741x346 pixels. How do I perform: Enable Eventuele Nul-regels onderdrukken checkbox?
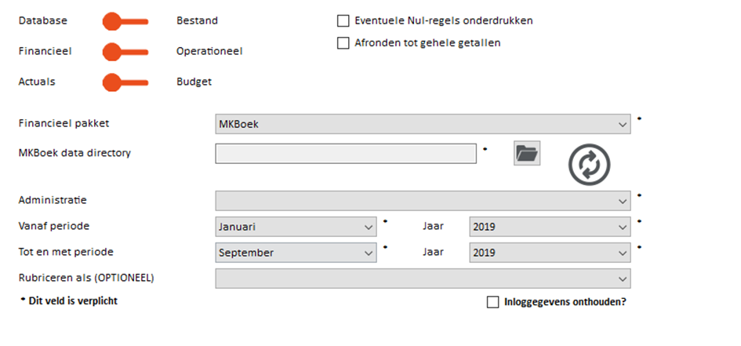343,21
